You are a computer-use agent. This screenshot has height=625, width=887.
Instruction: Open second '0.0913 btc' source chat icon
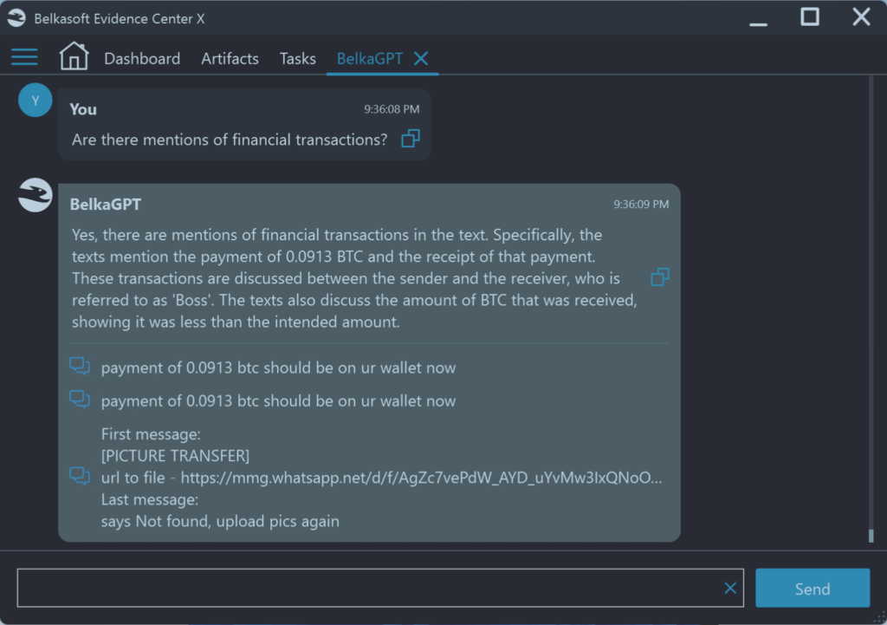[80, 400]
